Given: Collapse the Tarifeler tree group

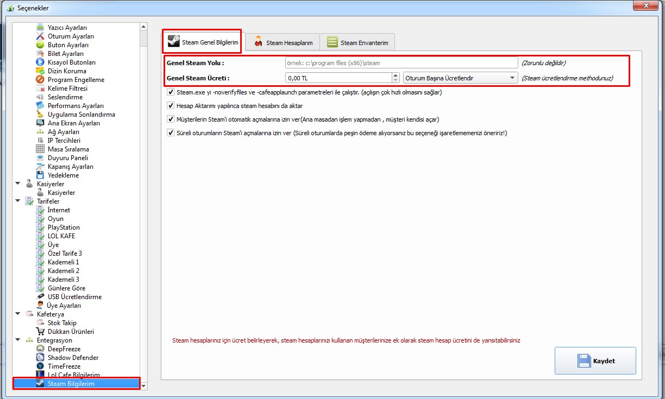Looking at the screenshot, I should point(18,201).
